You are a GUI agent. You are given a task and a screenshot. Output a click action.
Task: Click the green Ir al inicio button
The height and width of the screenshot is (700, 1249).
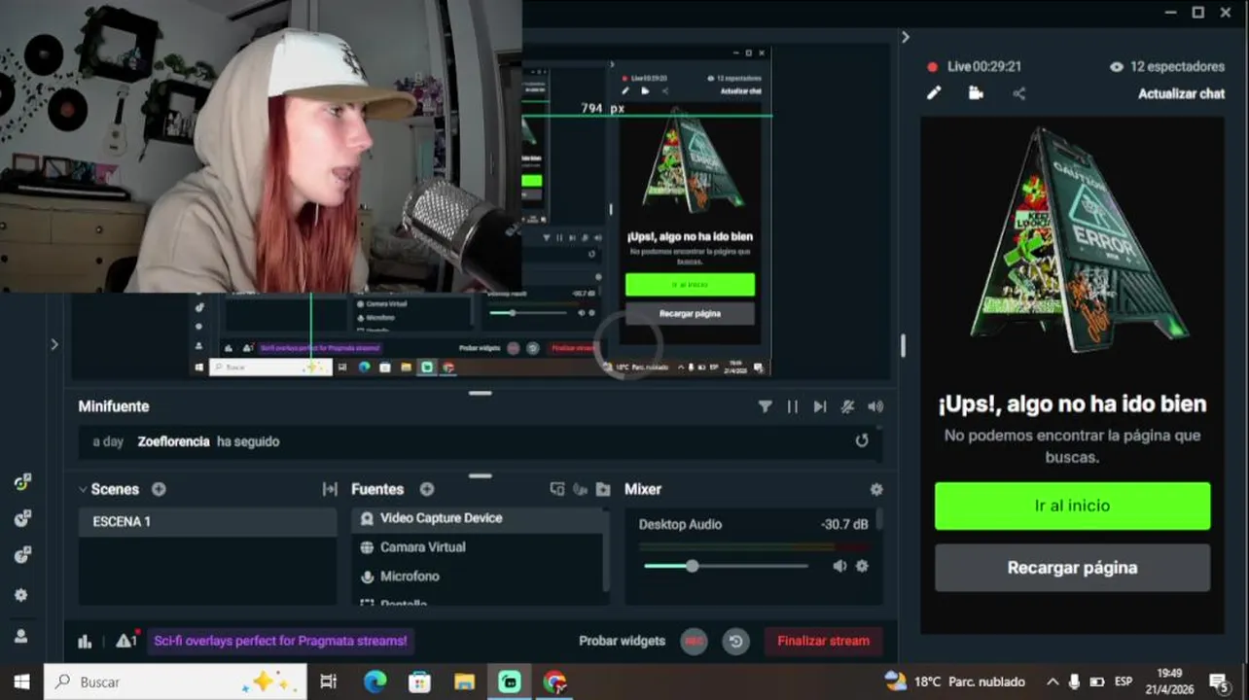click(1073, 506)
